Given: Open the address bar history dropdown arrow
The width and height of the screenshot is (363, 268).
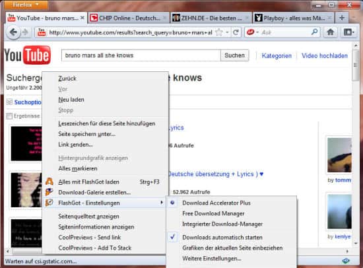Looking at the screenshot, I should point(227,32).
